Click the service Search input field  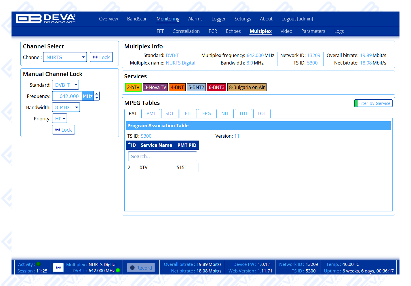coord(162,156)
